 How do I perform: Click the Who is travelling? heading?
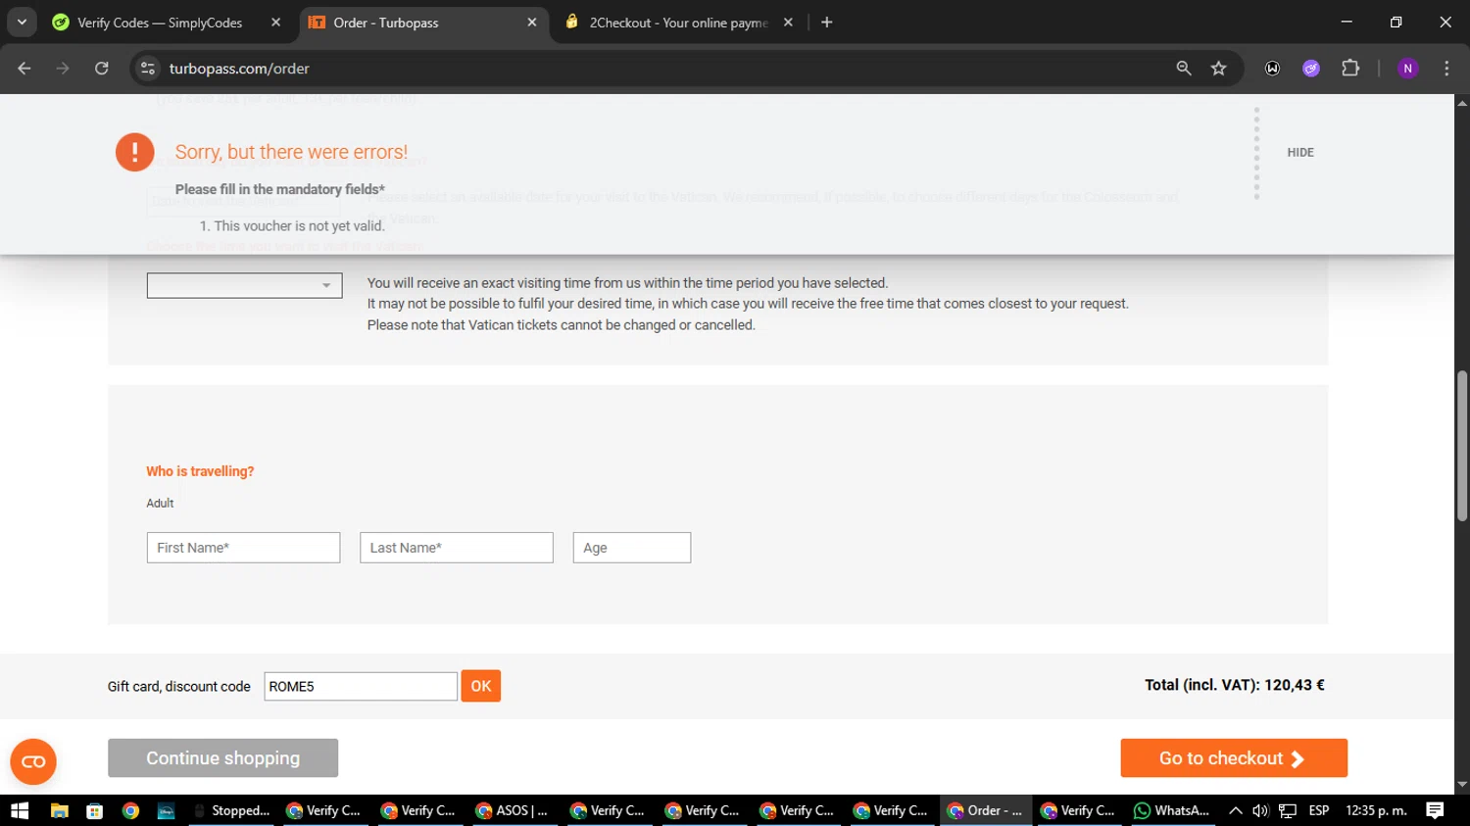click(x=200, y=471)
